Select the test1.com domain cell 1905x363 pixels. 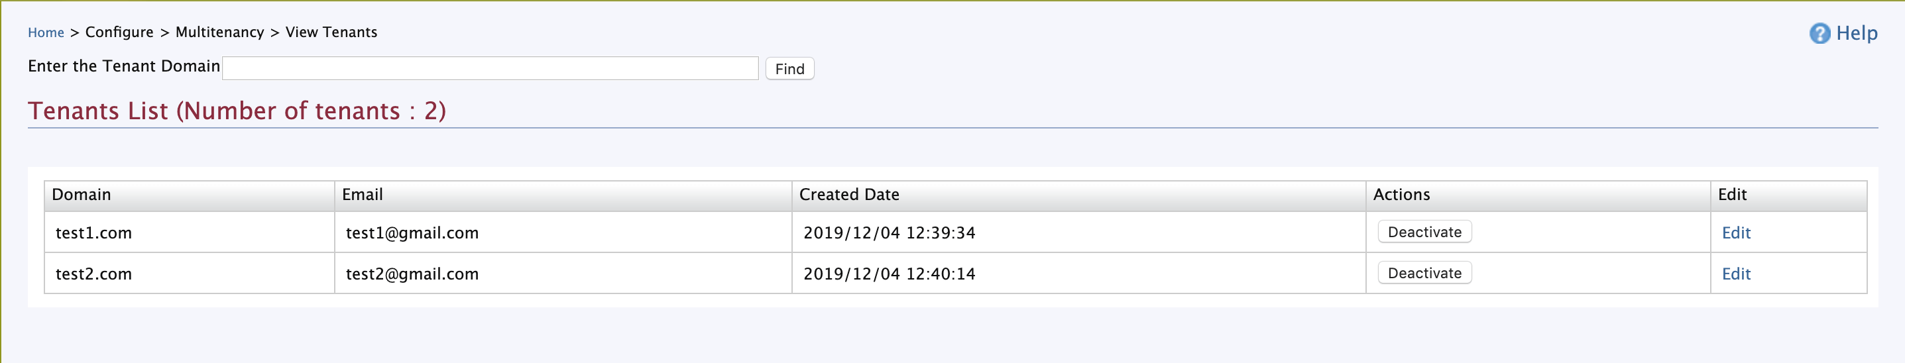[94, 233]
